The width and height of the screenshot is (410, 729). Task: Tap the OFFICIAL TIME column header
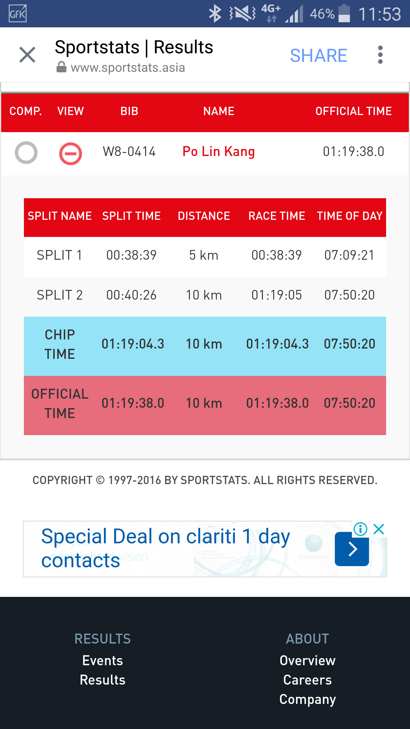(353, 111)
